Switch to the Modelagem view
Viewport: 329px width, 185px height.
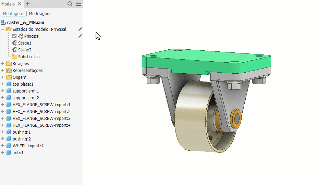click(40, 13)
